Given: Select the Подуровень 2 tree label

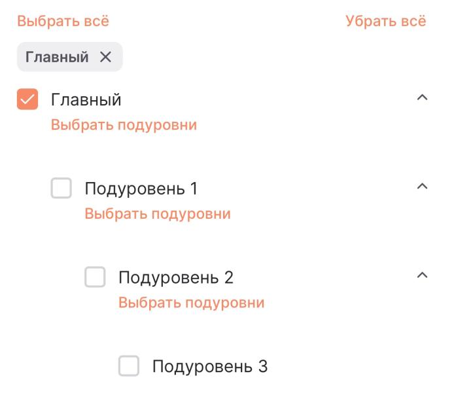Looking at the screenshot, I should tap(175, 278).
